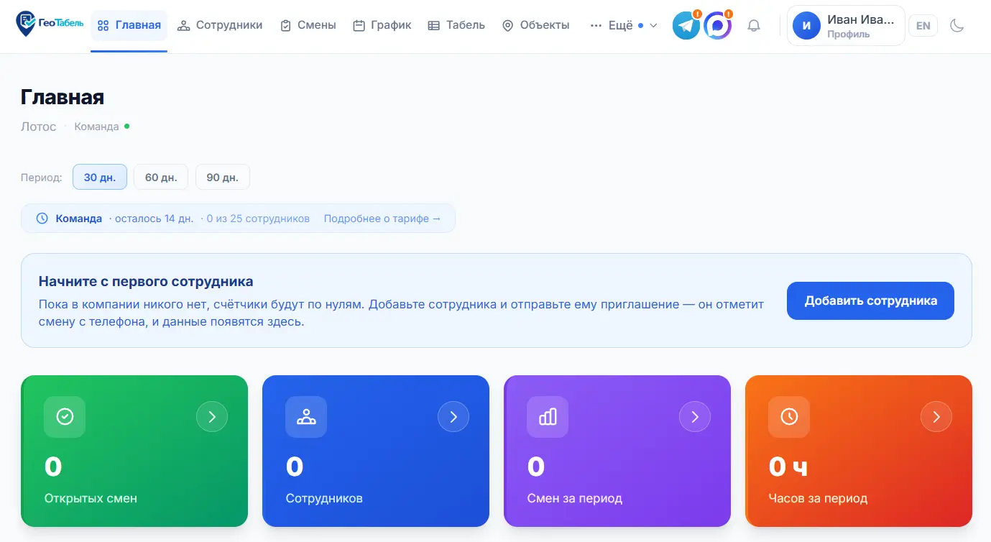Viewport: 991px width, 542px height.
Task: Go to the Табель tab
Action: click(x=456, y=25)
